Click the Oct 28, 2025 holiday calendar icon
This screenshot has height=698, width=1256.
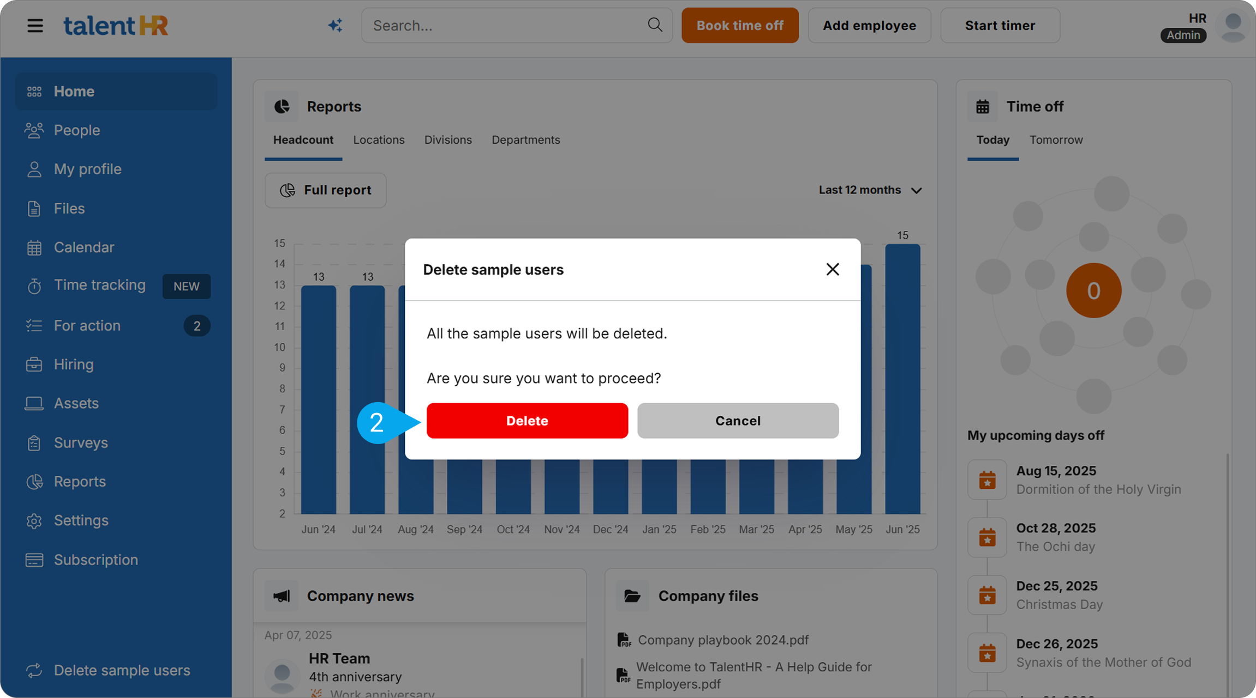987,538
